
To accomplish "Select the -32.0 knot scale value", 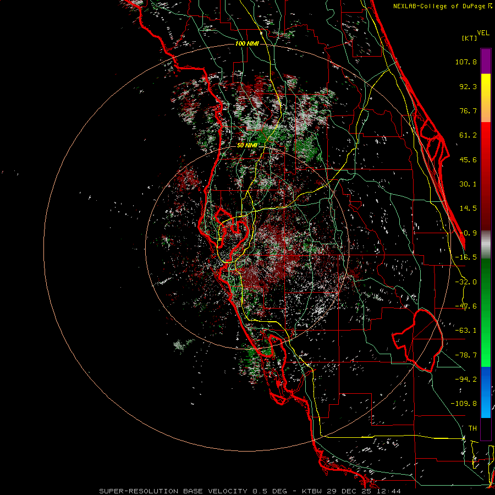I will click(x=466, y=282).
